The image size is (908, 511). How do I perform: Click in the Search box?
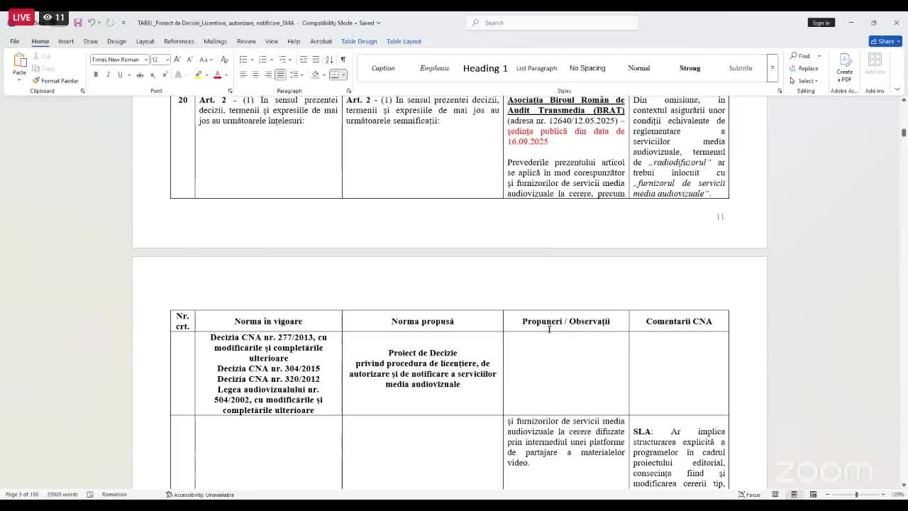[553, 23]
